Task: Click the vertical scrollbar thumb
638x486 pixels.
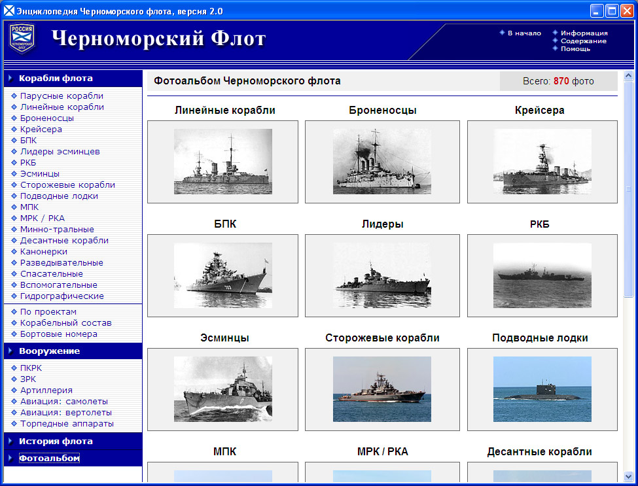Action: click(x=629, y=189)
